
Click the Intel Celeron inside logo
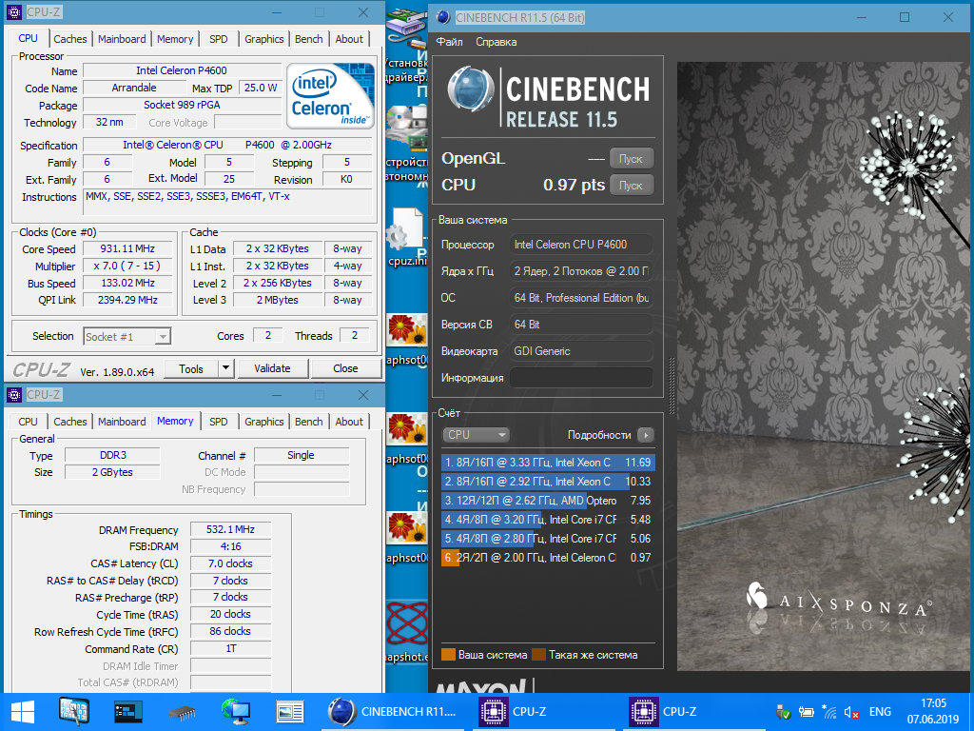point(330,95)
